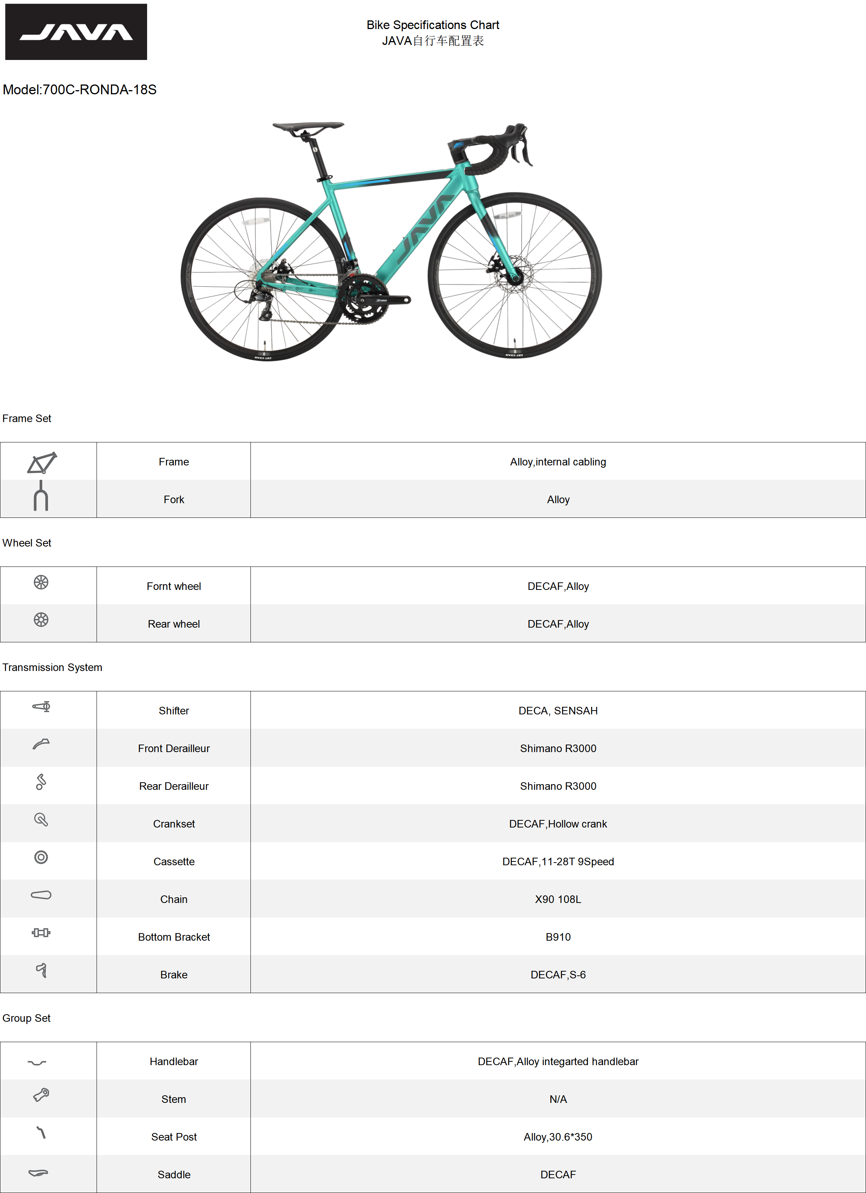866x1193 pixels.
Task: Click the fork icon
Action: click(x=41, y=496)
